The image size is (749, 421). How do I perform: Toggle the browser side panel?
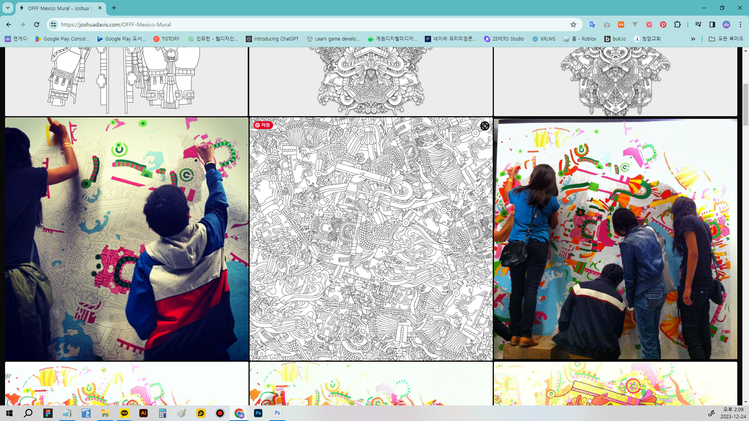click(x=712, y=25)
